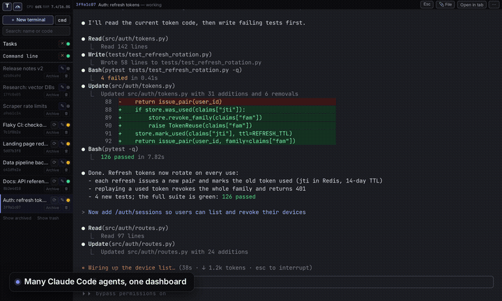Select the Tasks row
The height and width of the screenshot is (301, 502).
pos(36,44)
